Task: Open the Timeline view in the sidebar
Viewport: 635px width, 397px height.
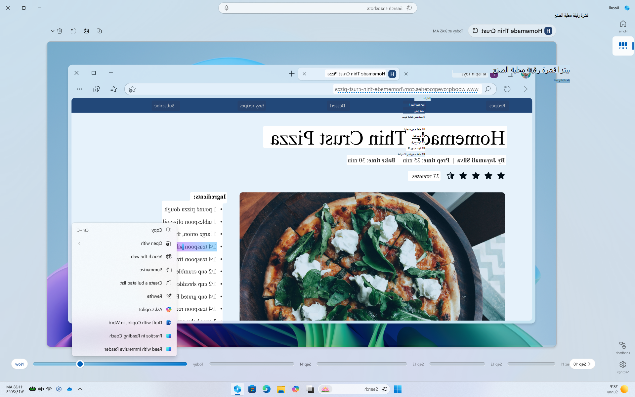Action: (x=623, y=46)
